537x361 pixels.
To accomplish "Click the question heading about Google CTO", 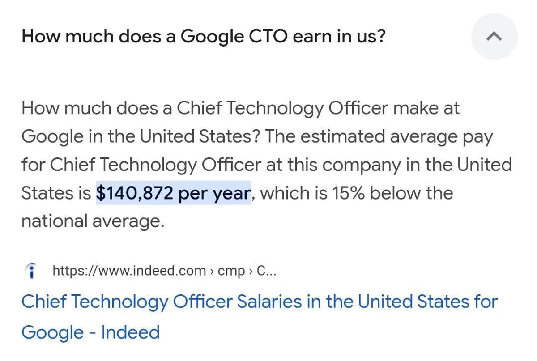I will click(x=203, y=36).
